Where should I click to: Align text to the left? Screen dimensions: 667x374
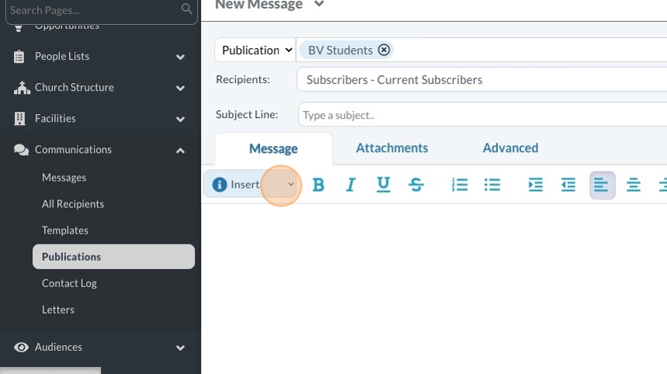pyautogui.click(x=602, y=185)
